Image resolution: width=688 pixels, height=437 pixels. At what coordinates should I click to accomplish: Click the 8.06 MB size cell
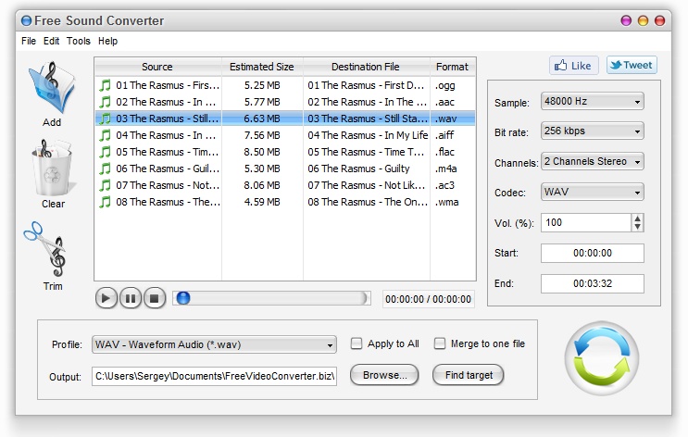[x=262, y=185]
